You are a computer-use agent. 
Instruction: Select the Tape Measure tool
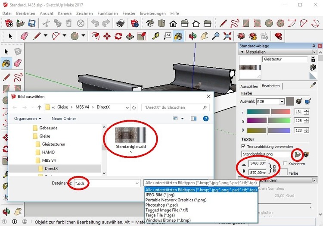tap(156, 36)
